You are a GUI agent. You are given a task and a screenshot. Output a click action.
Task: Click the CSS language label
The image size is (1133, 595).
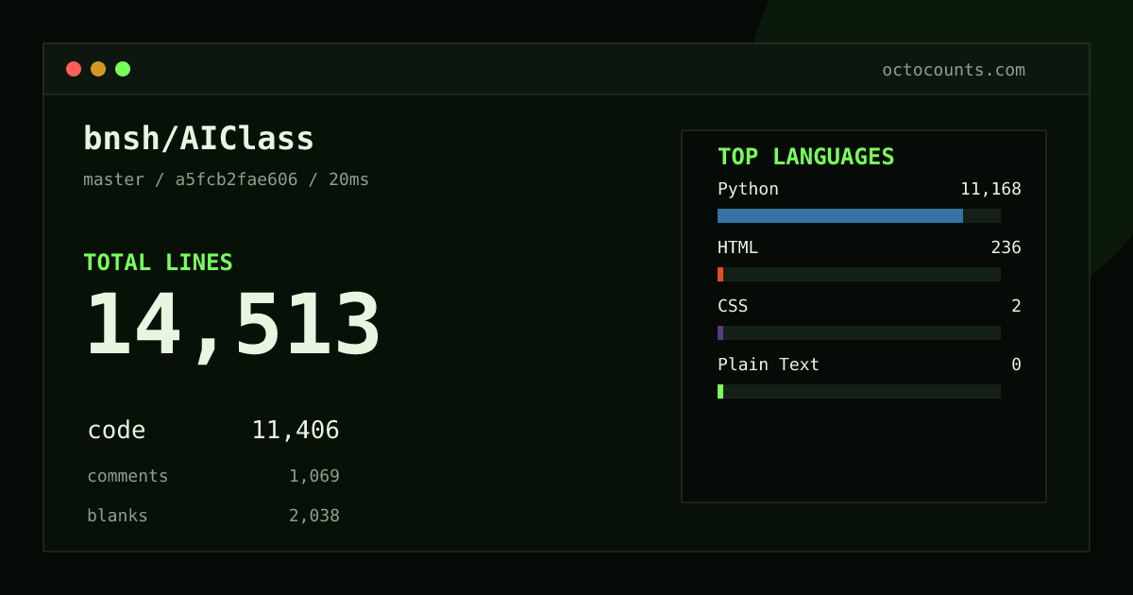(733, 306)
